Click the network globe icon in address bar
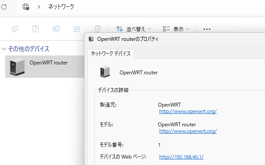Viewport: 265px width, 165px height. click(x=26, y=7)
